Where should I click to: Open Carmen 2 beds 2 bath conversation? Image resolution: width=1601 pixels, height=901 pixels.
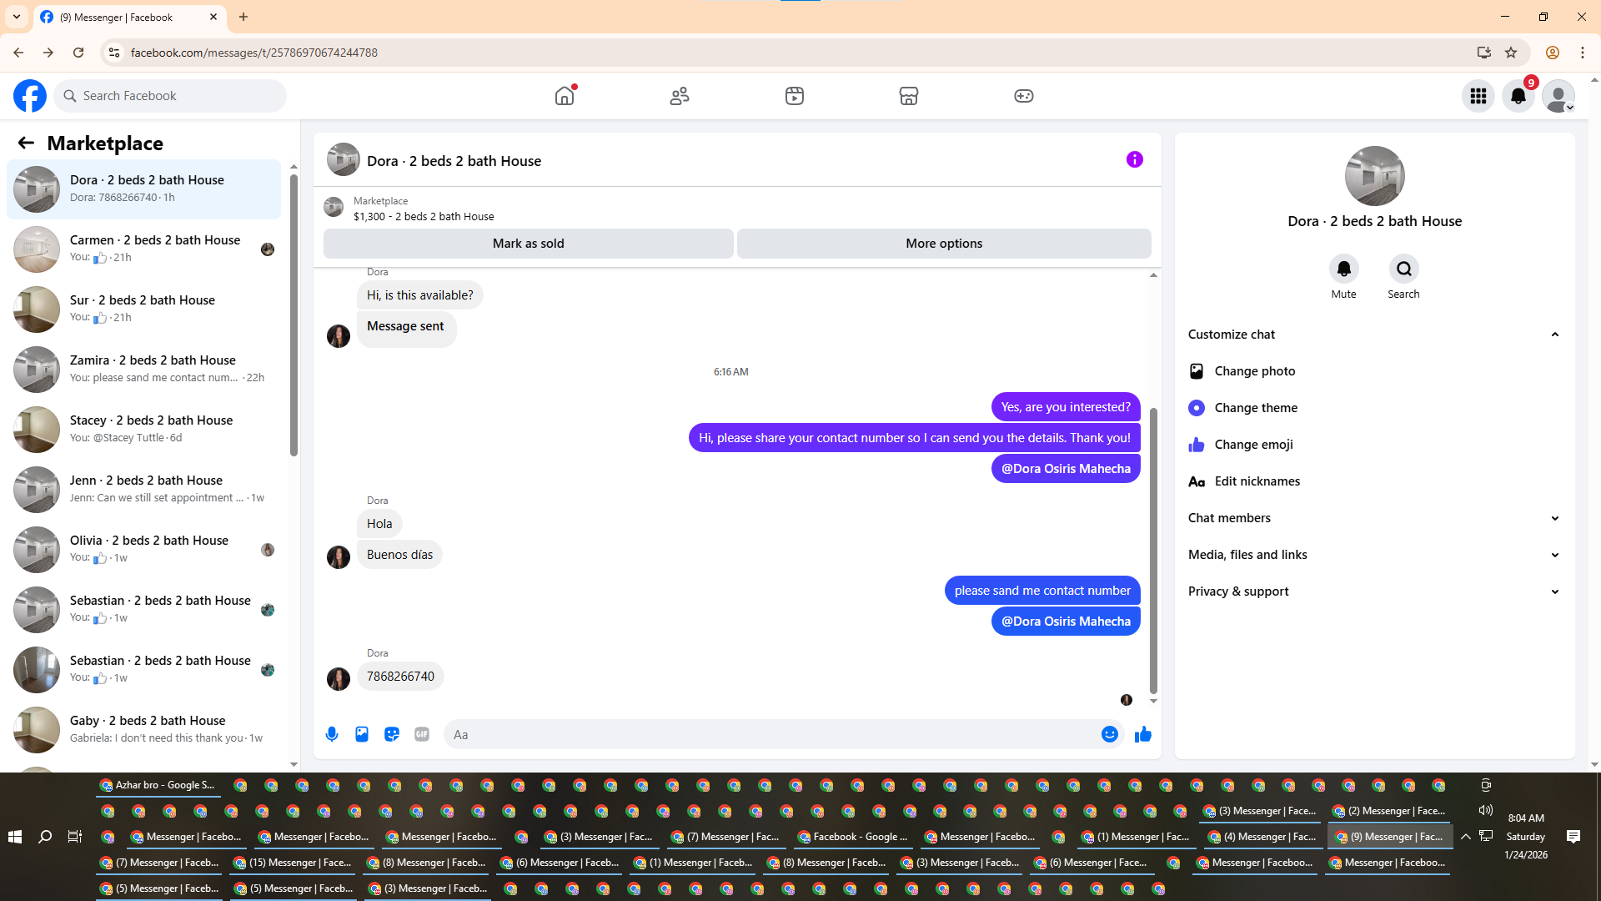tap(155, 248)
